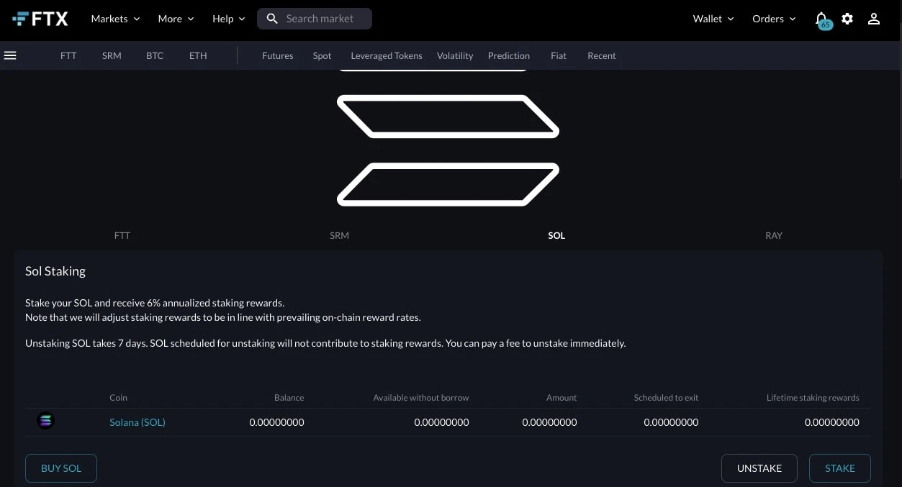Click the large Solana logo graphic
Image resolution: width=902 pixels, height=487 pixels.
[448, 138]
